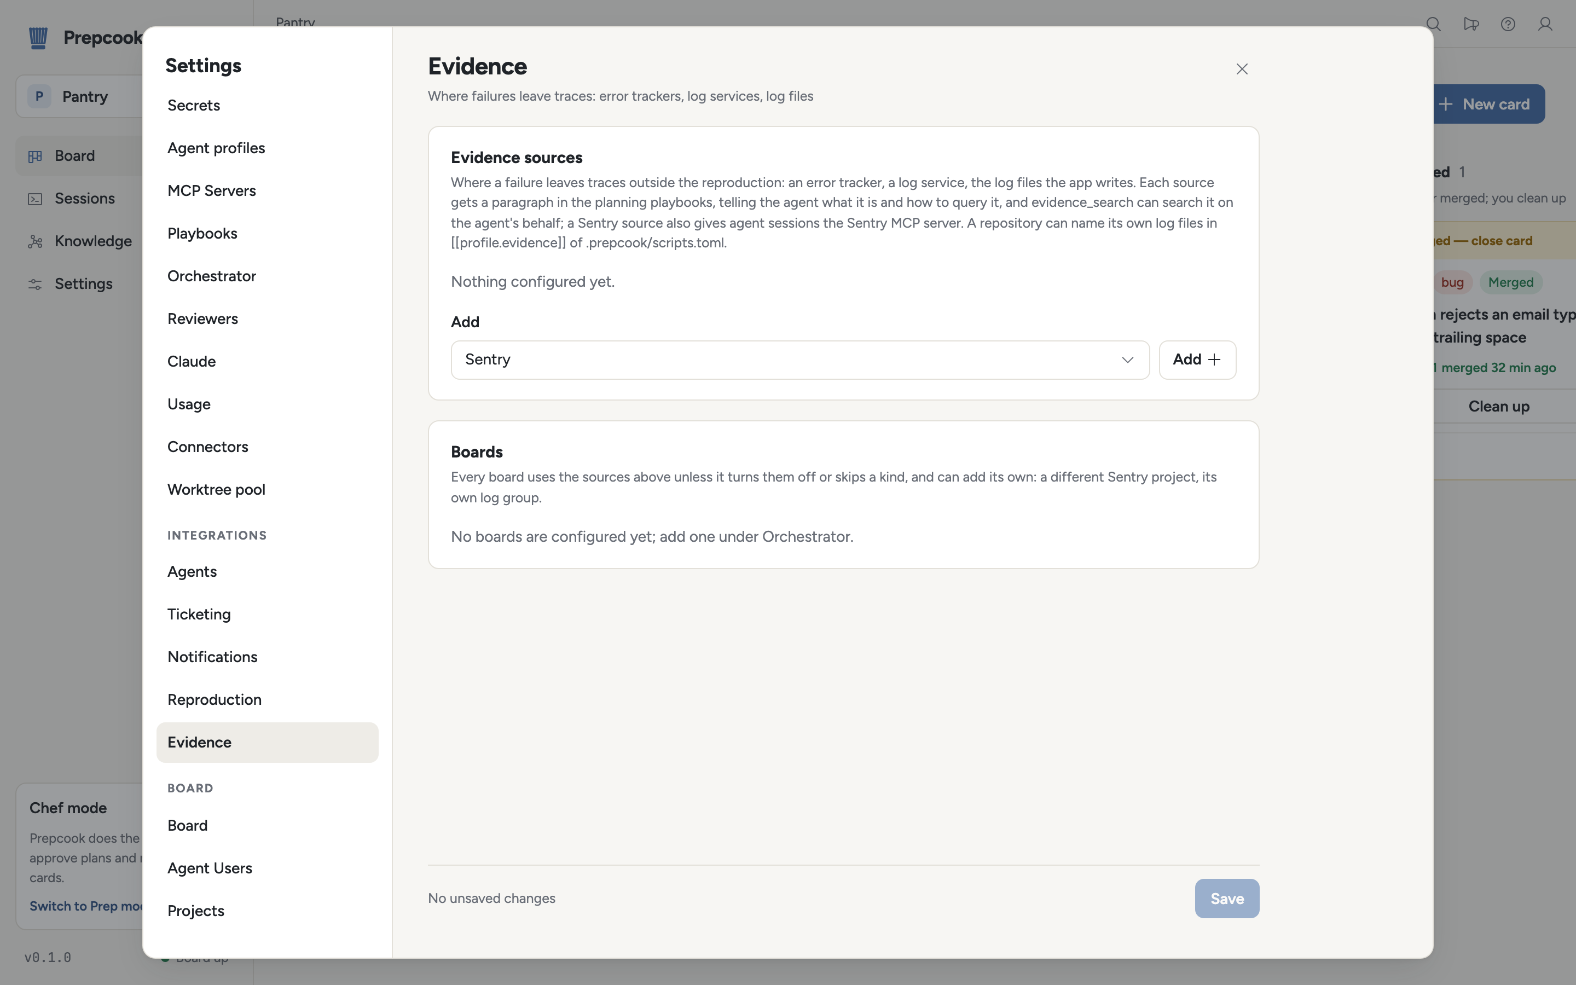1576x985 pixels.
Task: Open Agents integration settings
Action: 267,571
